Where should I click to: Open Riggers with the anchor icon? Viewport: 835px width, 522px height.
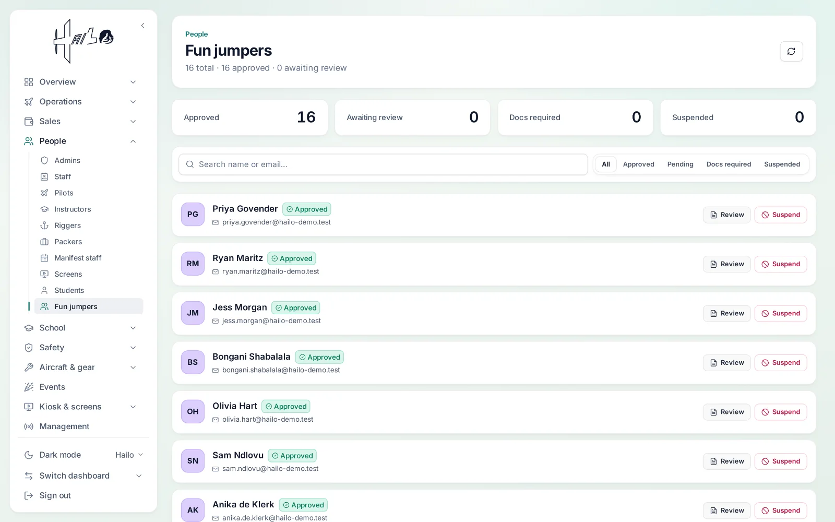click(89, 226)
